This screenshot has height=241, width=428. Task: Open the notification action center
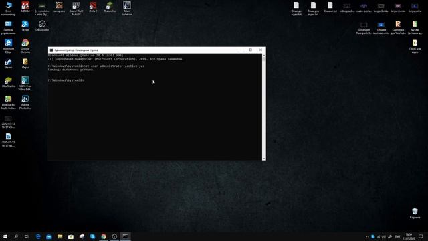point(421,236)
